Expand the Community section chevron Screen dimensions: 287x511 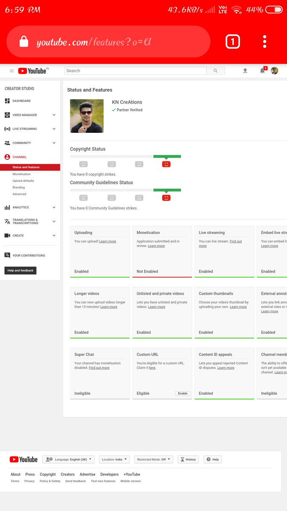tap(54, 143)
